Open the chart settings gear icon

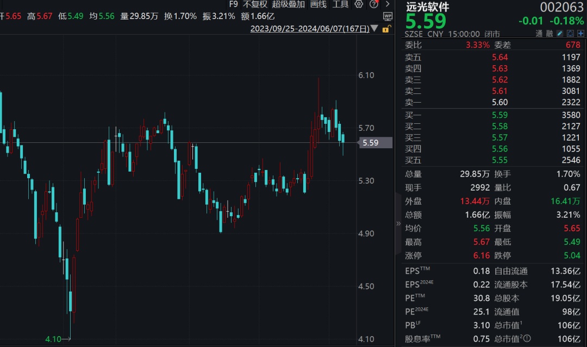click(x=359, y=4)
